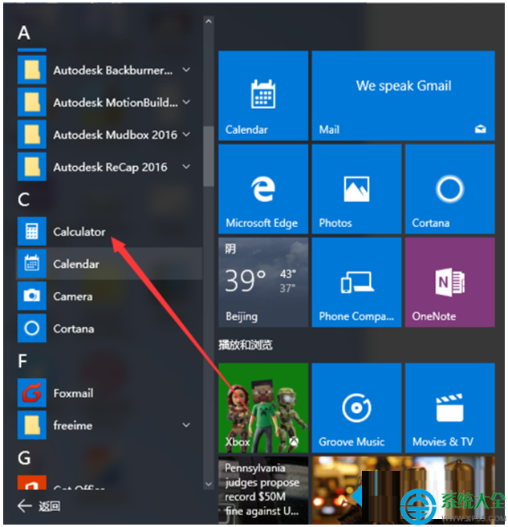
Task: Click the Autodesk ReCap 2016 folder icon
Action: click(31, 167)
